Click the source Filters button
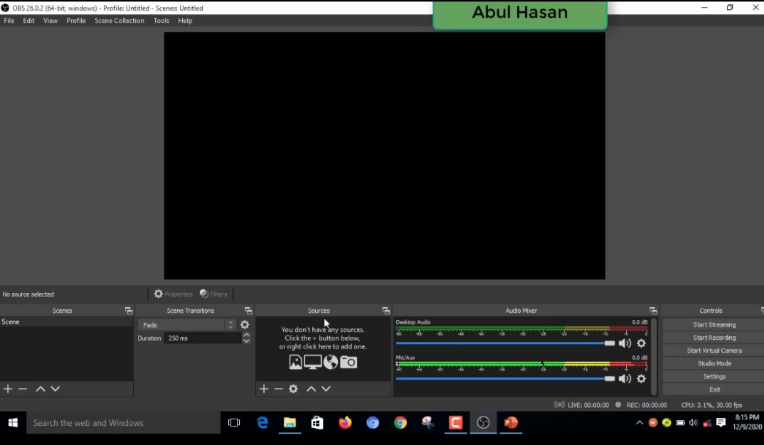This screenshot has height=445, width=764. click(213, 294)
